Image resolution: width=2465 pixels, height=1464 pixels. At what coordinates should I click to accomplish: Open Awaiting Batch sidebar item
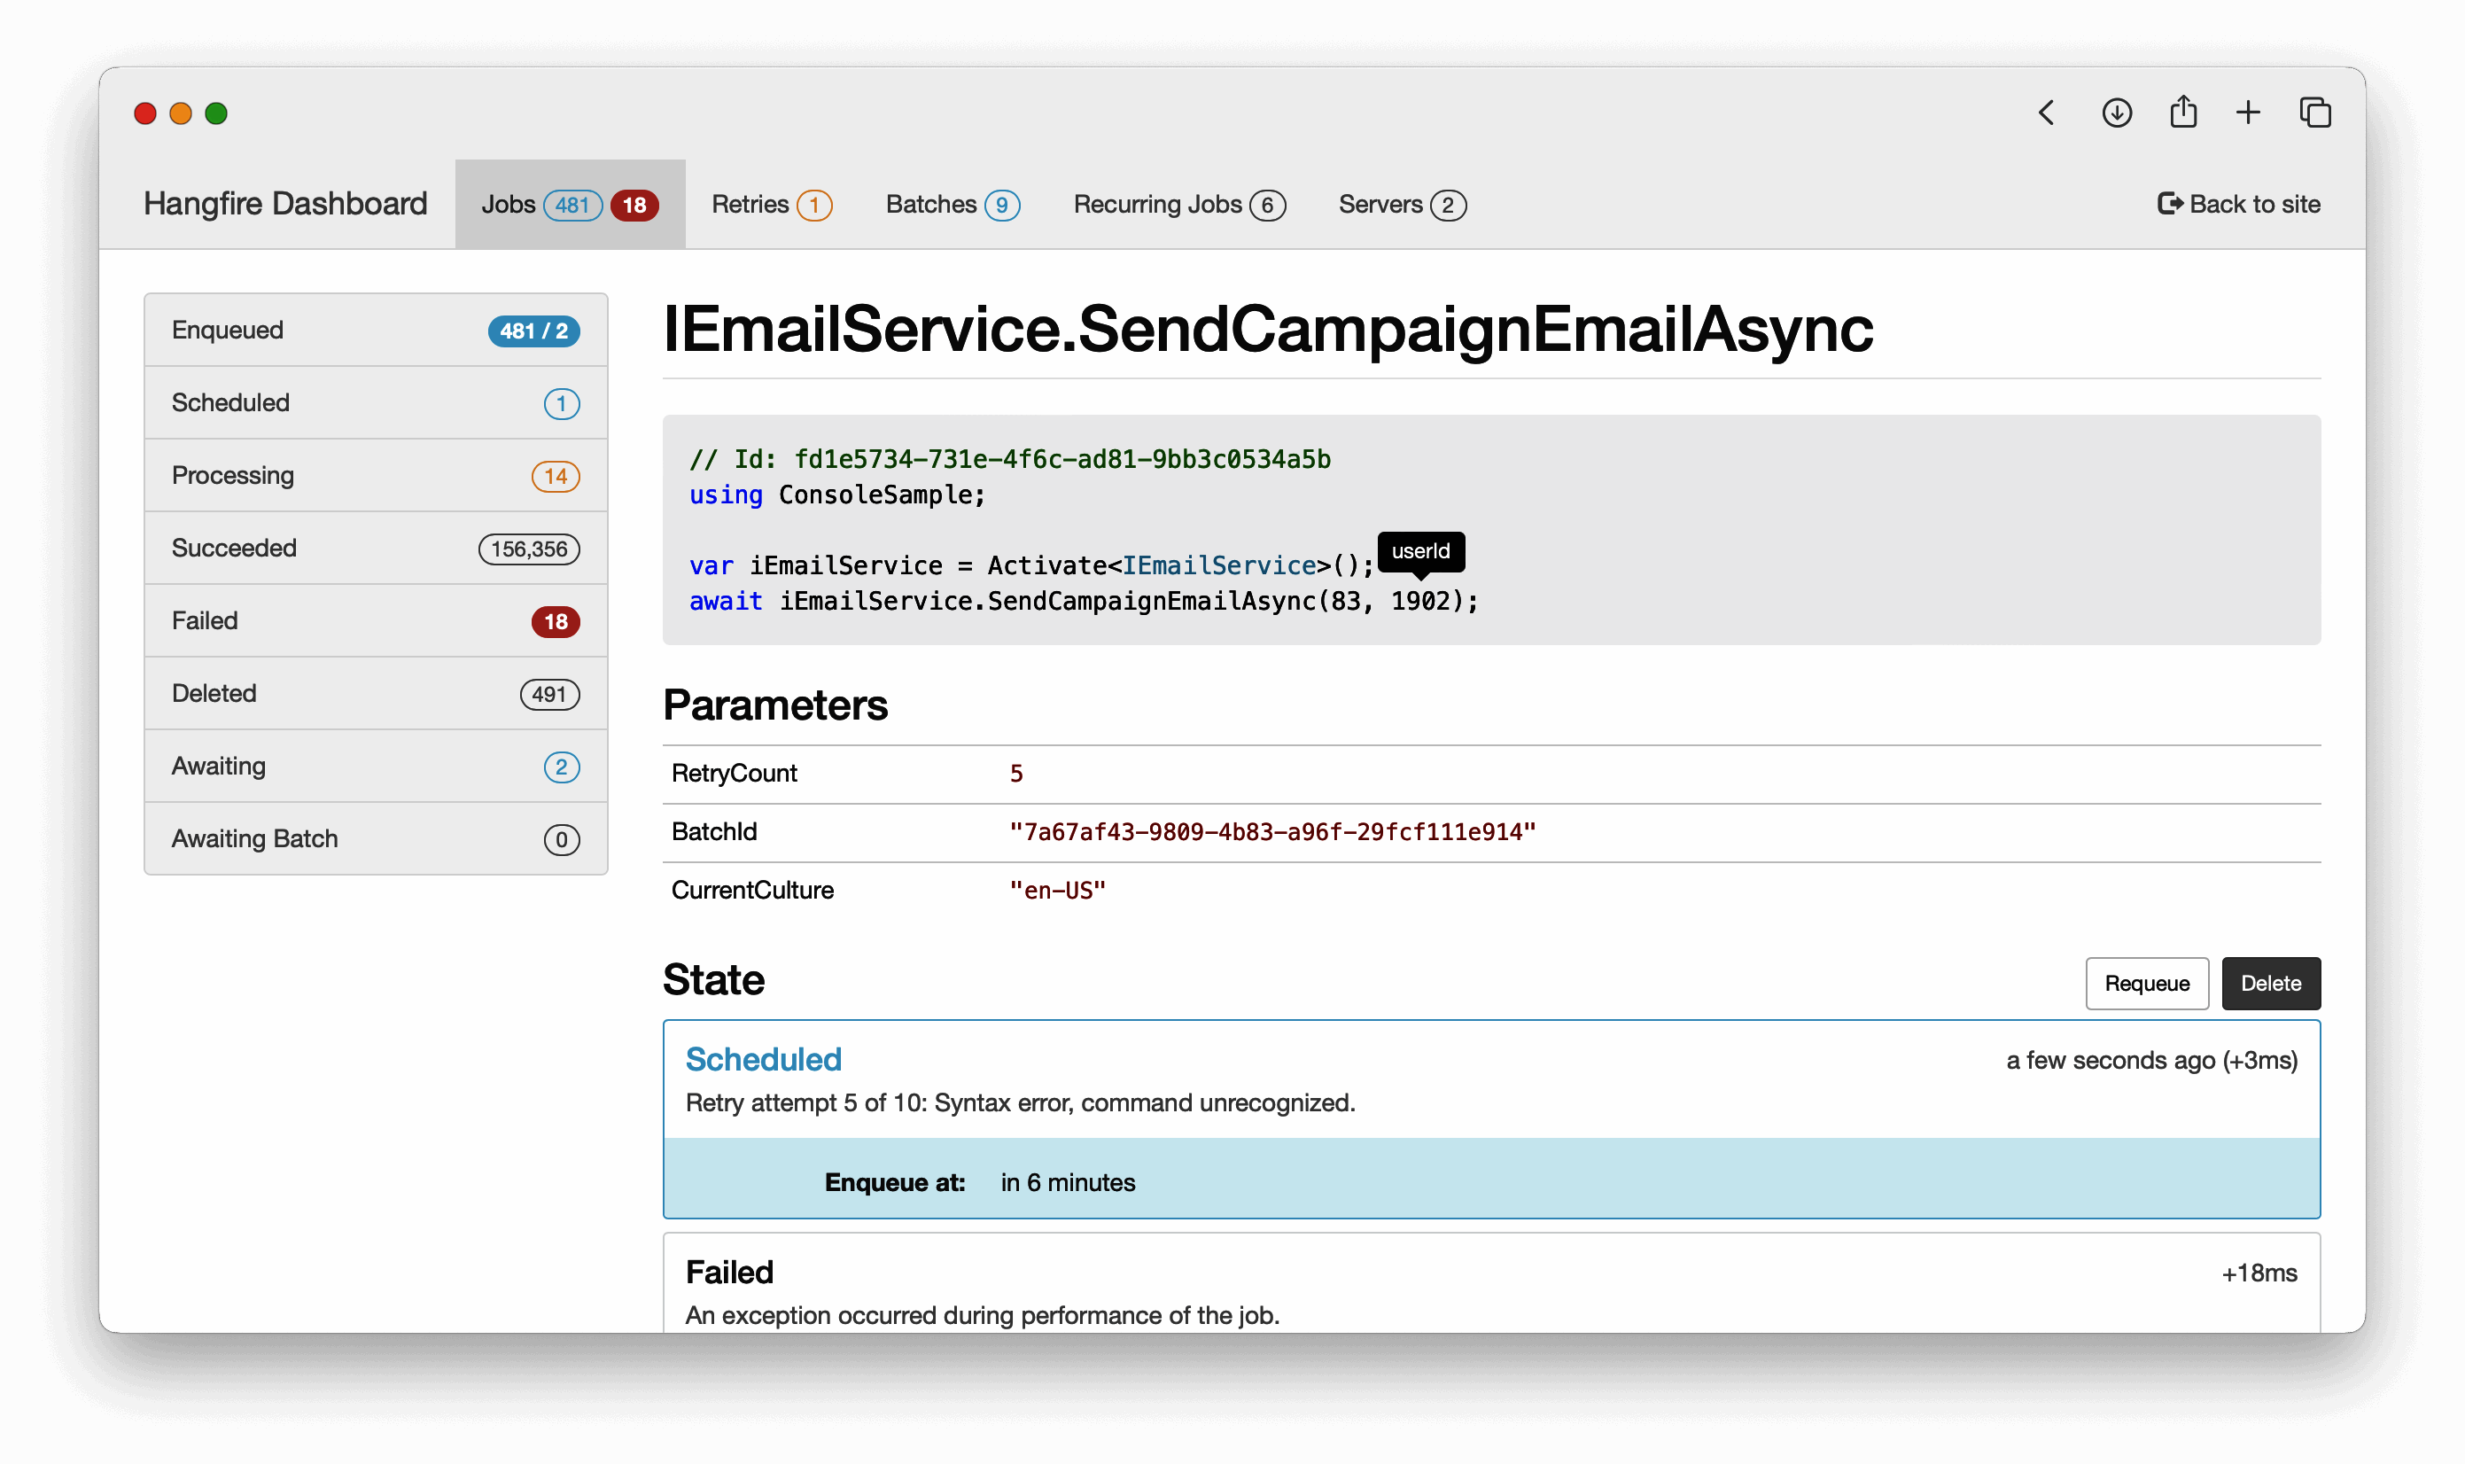[375, 838]
